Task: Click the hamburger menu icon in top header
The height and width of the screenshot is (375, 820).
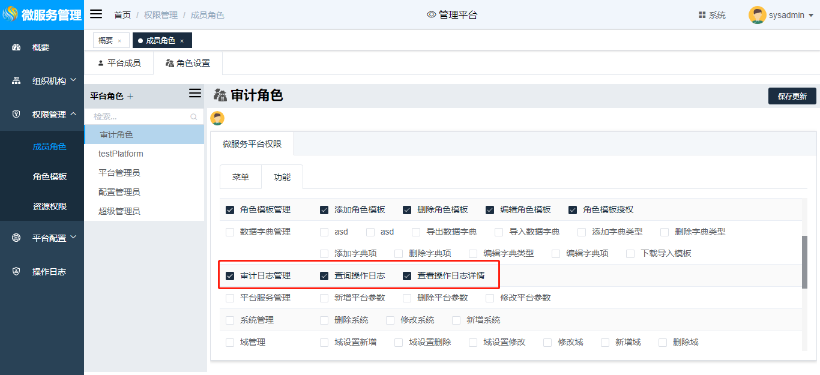Action: click(96, 14)
